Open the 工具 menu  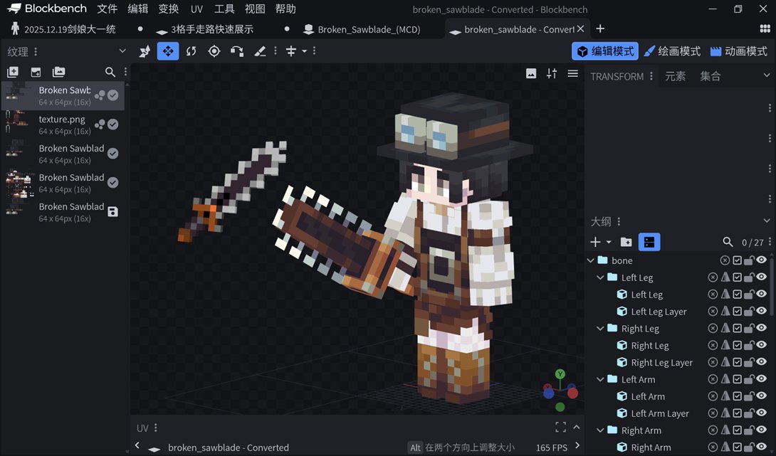coord(224,9)
